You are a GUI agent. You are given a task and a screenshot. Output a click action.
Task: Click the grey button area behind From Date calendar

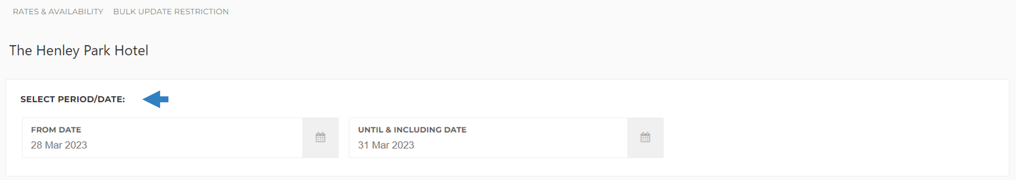[x=320, y=138]
